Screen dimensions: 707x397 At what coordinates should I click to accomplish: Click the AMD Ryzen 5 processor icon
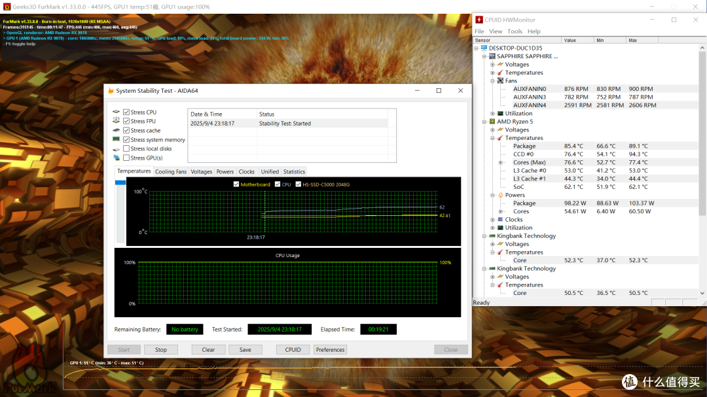point(492,122)
